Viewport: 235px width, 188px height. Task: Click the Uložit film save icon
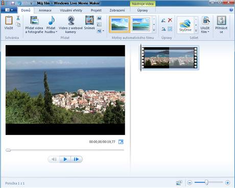[205, 20]
